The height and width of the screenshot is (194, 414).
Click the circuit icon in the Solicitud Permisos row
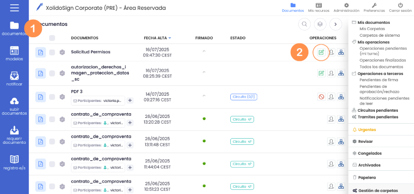point(341,52)
